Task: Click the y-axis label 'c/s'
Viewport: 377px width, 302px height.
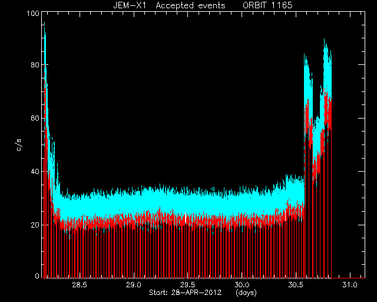Action: coord(19,145)
